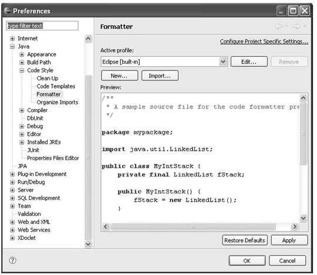Expand the Web and XML node
The width and height of the screenshot is (317, 275).
(x=12, y=222)
